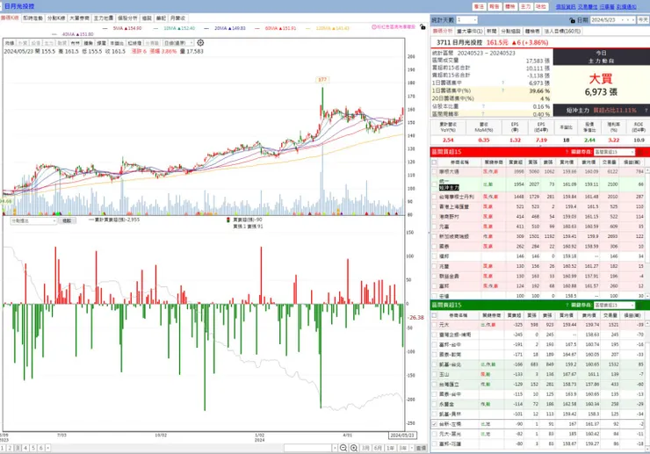This screenshot has height=454, width=650.
Task: Tick checkbox for 統一 row
Action: 434,184
